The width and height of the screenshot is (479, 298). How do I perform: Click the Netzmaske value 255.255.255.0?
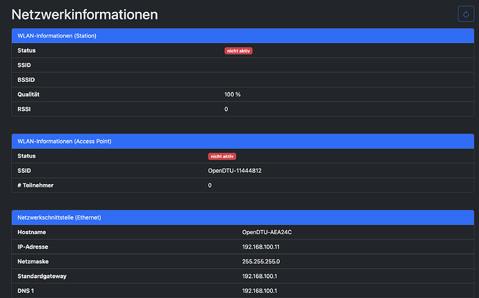coord(261,261)
